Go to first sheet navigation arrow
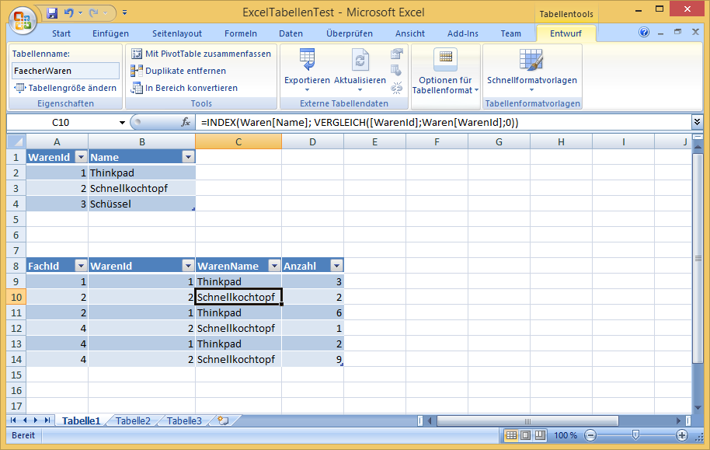Viewport: 710px width, 450px height. [13, 420]
